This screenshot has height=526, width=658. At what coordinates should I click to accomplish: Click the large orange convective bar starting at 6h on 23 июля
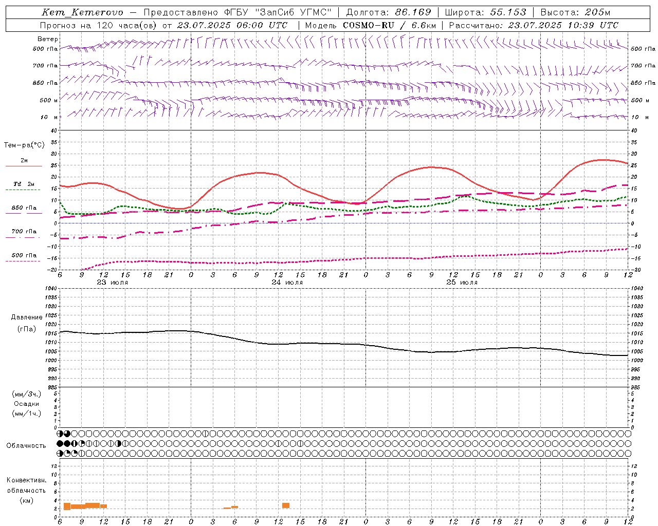point(67,506)
